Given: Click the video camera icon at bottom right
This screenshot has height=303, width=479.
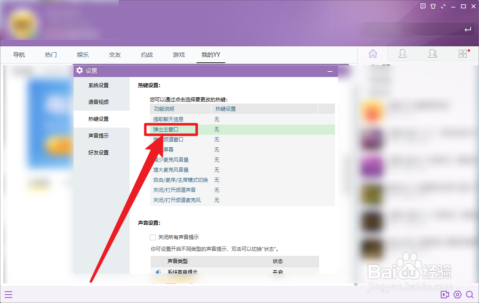Looking at the screenshot, I should (x=445, y=295).
